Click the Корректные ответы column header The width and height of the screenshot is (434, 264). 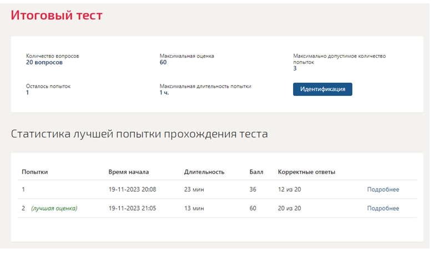click(x=306, y=172)
